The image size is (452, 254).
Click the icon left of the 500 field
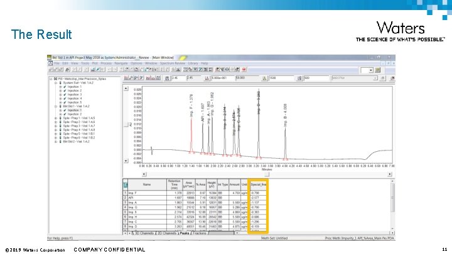coord(299,78)
